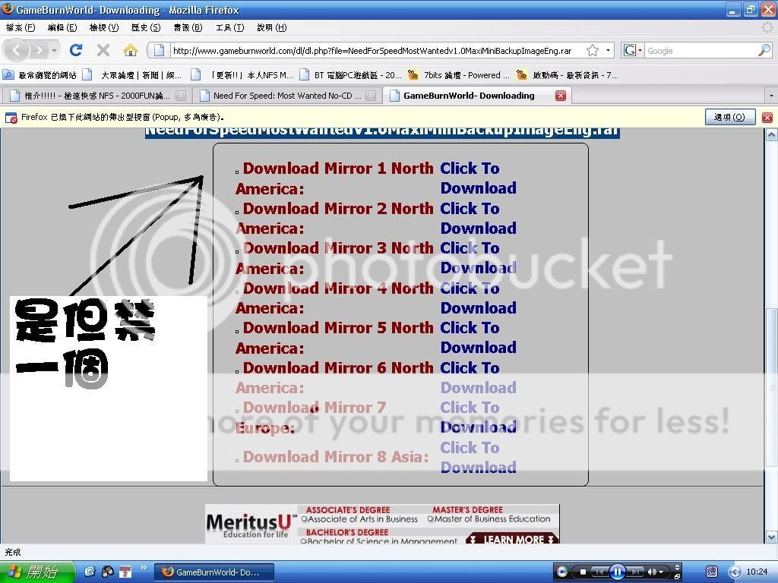Open the Windows 開始 Start button

pos(36,572)
